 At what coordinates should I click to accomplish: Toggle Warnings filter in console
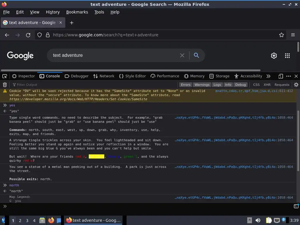pos(202,85)
